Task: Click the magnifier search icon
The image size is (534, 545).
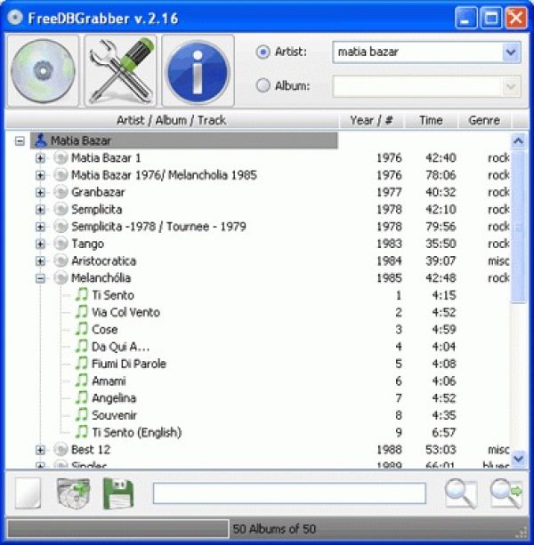Action: click(x=461, y=493)
